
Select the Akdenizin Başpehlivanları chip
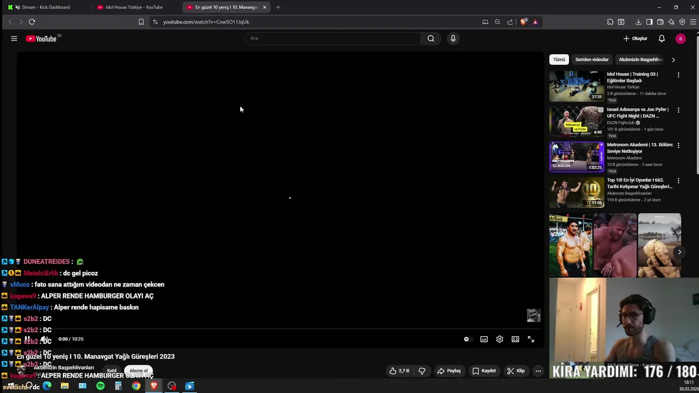point(640,59)
